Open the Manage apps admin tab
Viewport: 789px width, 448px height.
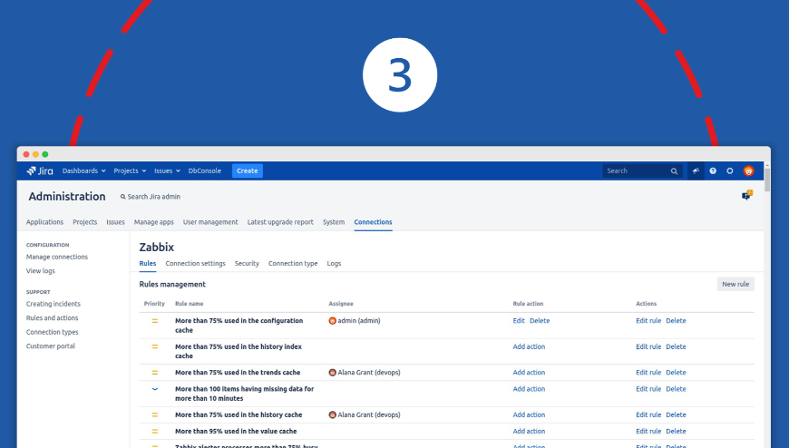(153, 222)
